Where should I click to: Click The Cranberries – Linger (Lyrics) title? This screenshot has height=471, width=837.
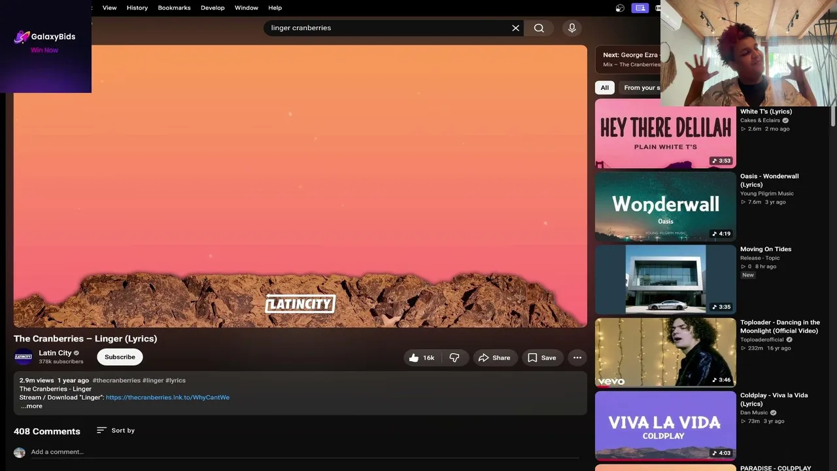click(86, 339)
